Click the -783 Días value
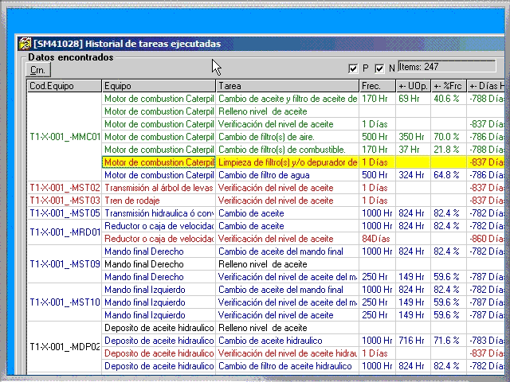The width and height of the screenshot is (510, 382). point(486,341)
